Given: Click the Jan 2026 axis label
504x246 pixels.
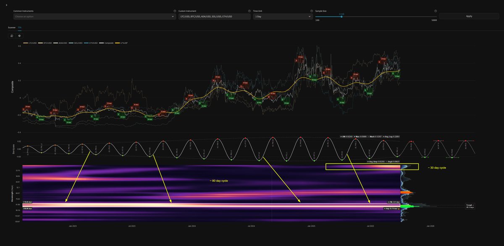Looking at the screenshot, I should point(430,226).
